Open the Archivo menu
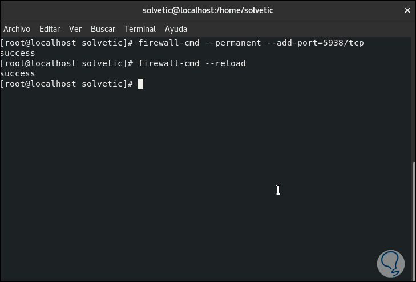The height and width of the screenshot is (282, 416). tap(17, 29)
